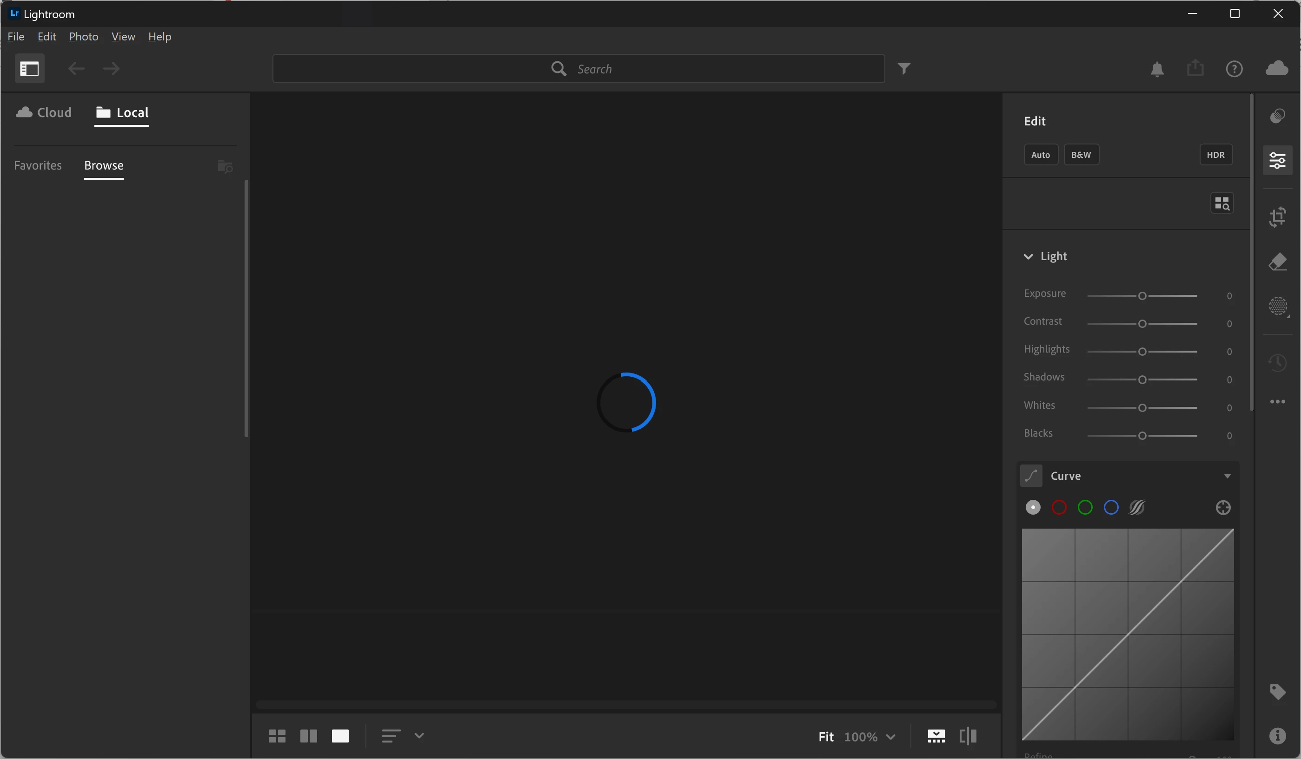Image resolution: width=1301 pixels, height=759 pixels.
Task: Toggle show original compare view
Action: pos(968,736)
